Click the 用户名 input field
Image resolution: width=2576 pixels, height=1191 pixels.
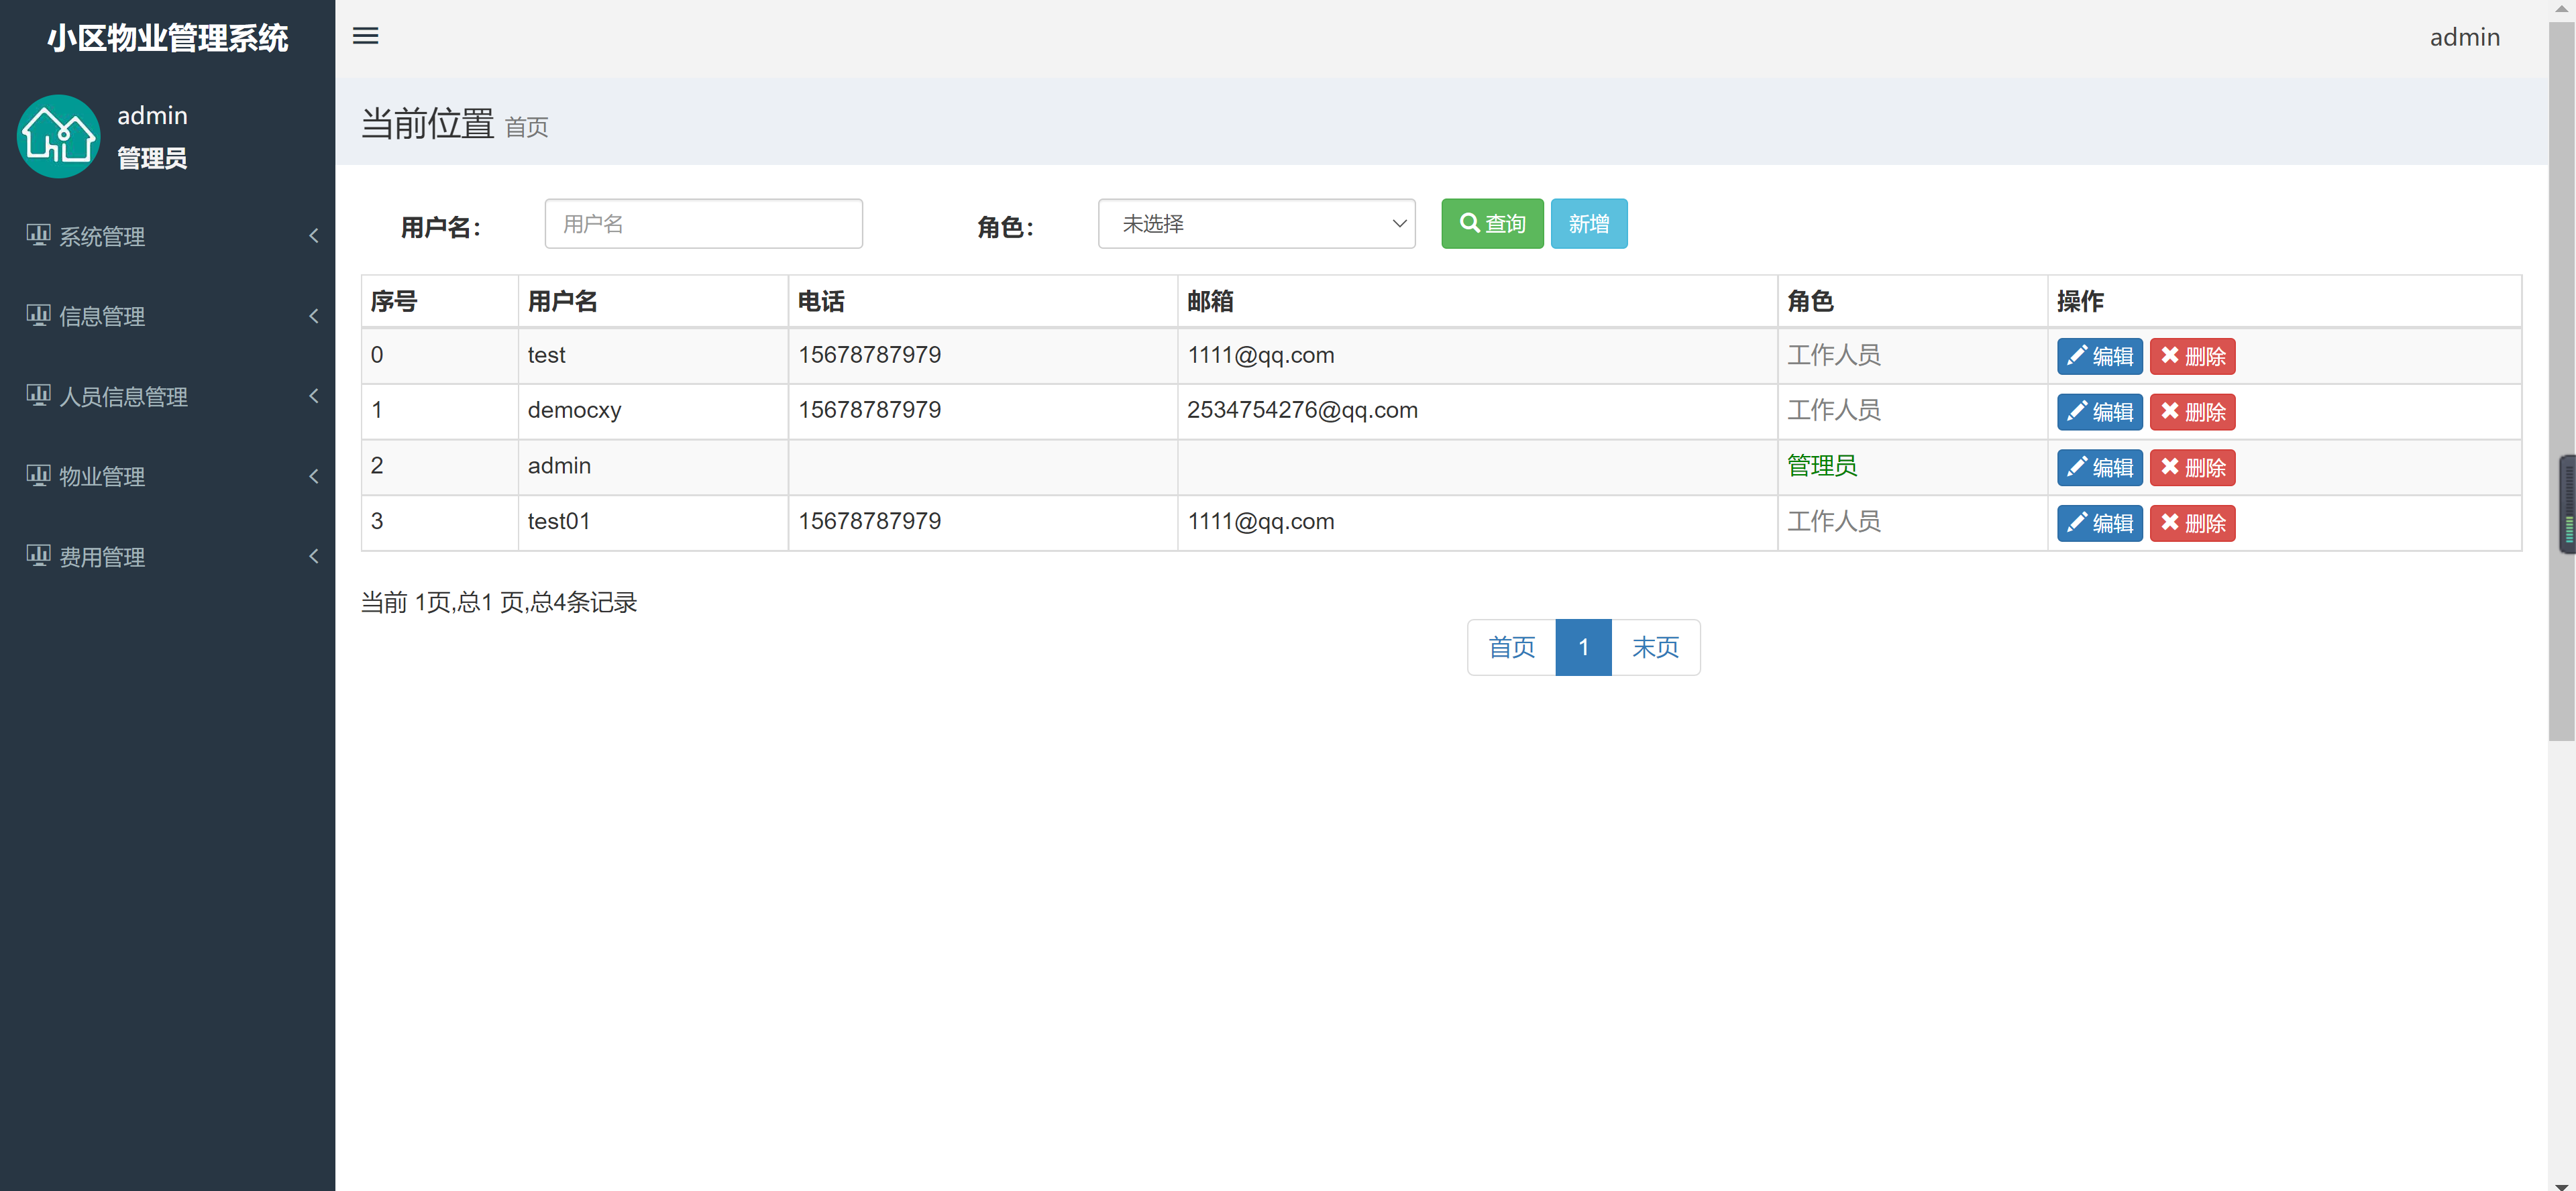(x=703, y=223)
